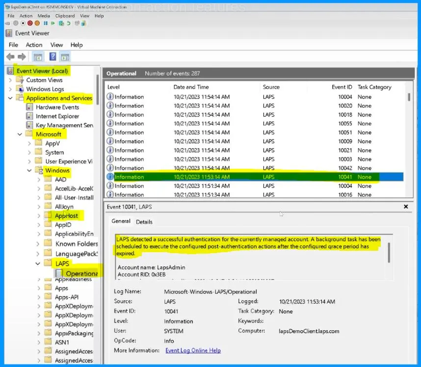Select the General tab
421x367 pixels.
121,221
